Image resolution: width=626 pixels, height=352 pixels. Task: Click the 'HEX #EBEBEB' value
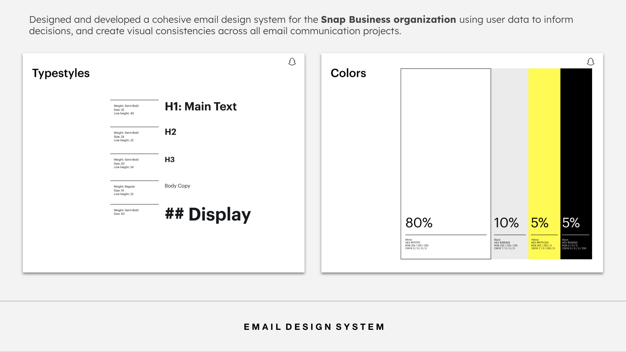coord(502,243)
